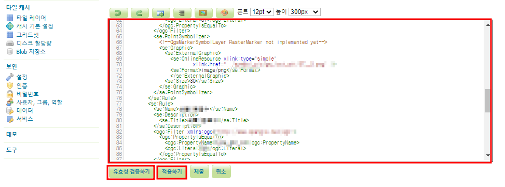Click the <se:Description> opening tag
The image size is (505, 187).
click(x=176, y=114)
